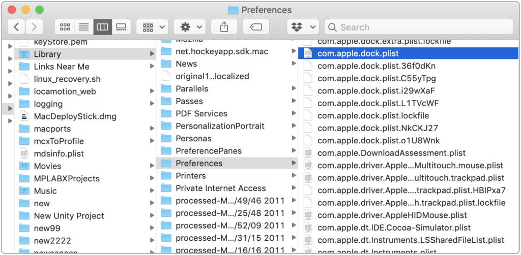
Task: Select linux_recovery.sh file
Action: tap(85, 79)
